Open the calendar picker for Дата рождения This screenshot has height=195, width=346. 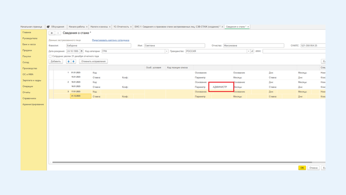(x=81, y=51)
